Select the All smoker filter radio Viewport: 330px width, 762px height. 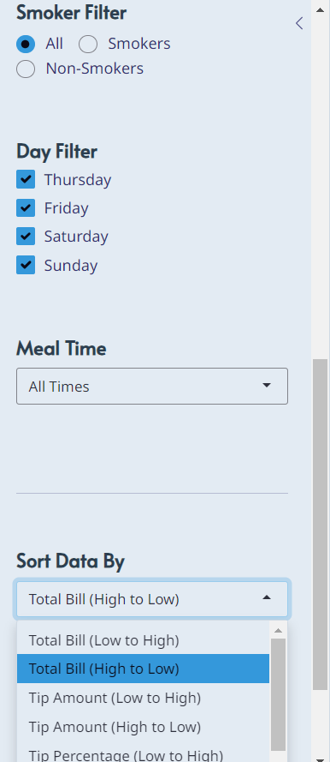pyautogui.click(x=26, y=44)
